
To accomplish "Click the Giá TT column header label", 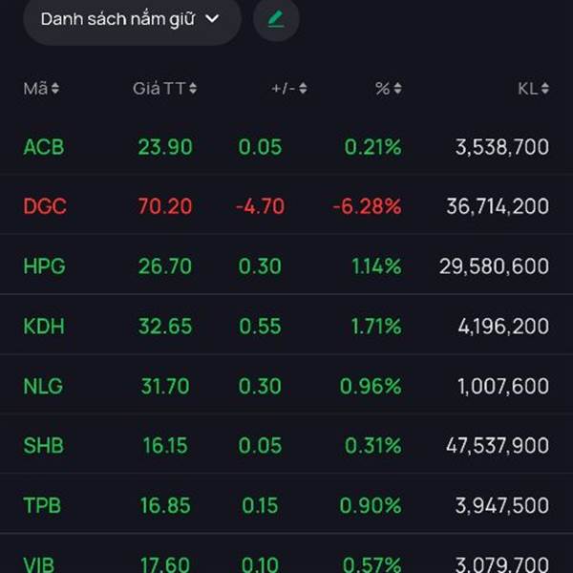I will click(159, 89).
